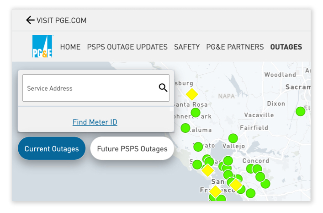Switch to Future PSPS Outages view

(132, 149)
